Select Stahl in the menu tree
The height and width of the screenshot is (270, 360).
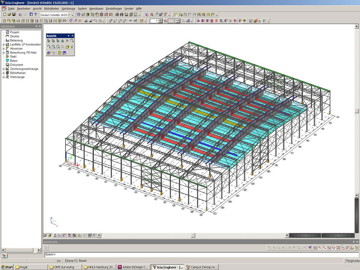(x=13, y=57)
